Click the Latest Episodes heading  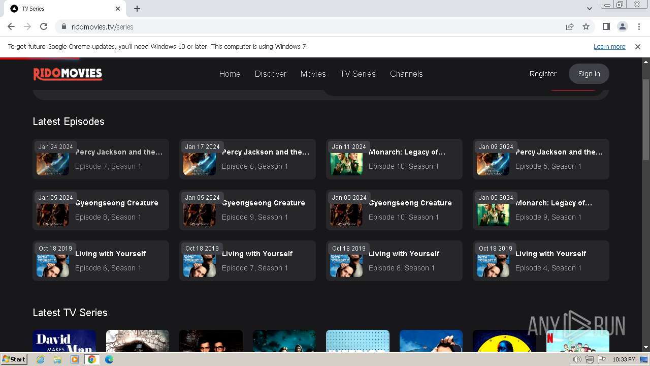click(x=69, y=121)
